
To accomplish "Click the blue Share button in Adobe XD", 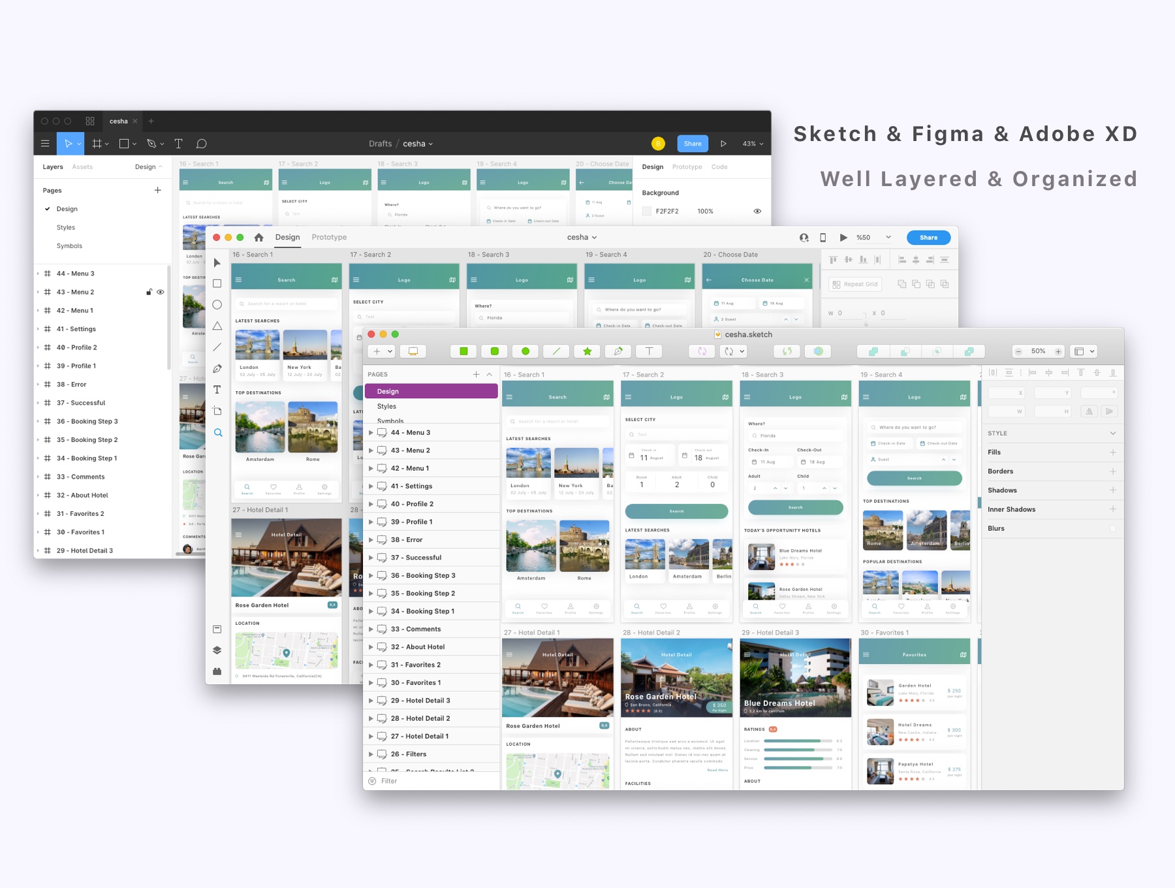I will coord(928,238).
